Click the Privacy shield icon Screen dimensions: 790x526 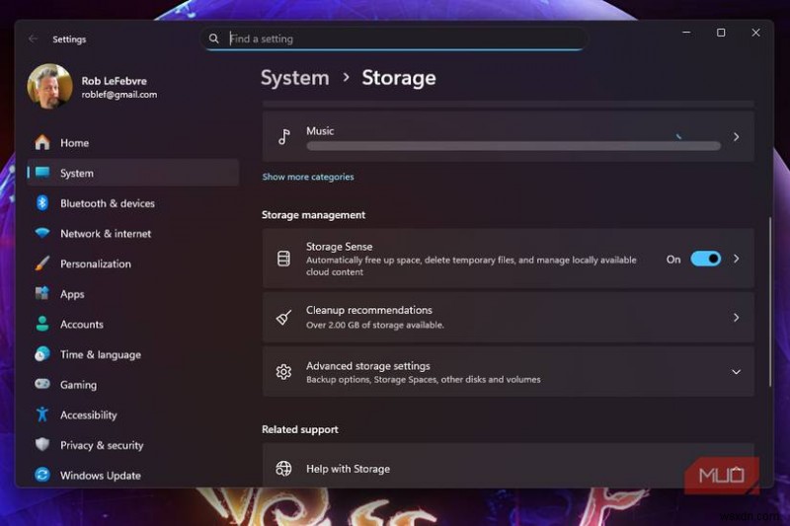pos(42,444)
